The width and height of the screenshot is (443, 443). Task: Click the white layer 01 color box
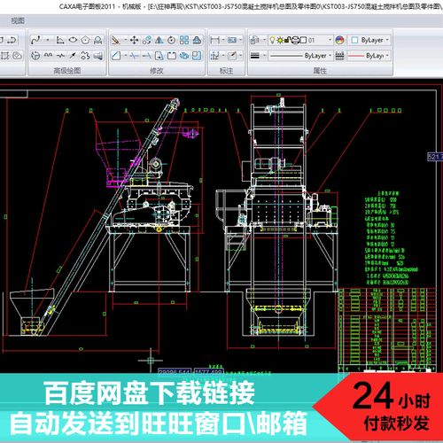[303, 40]
